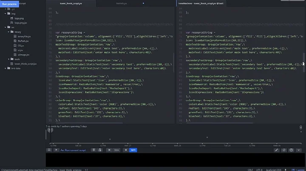Select logo.png.jsx in the file tree
The image size is (306, 171).
click(x=21, y=23)
